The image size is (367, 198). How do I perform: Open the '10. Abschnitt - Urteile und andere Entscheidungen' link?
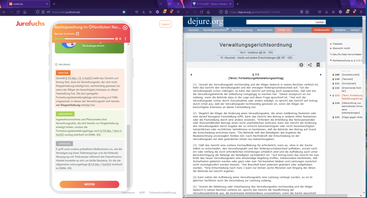coord(256,58)
